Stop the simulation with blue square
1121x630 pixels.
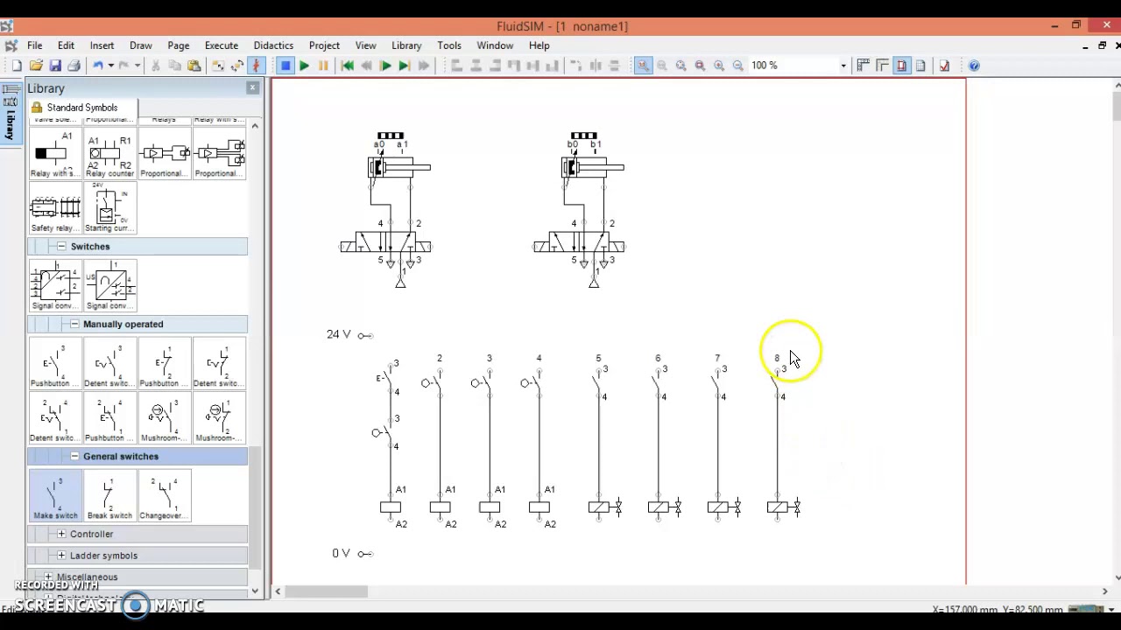tap(285, 66)
